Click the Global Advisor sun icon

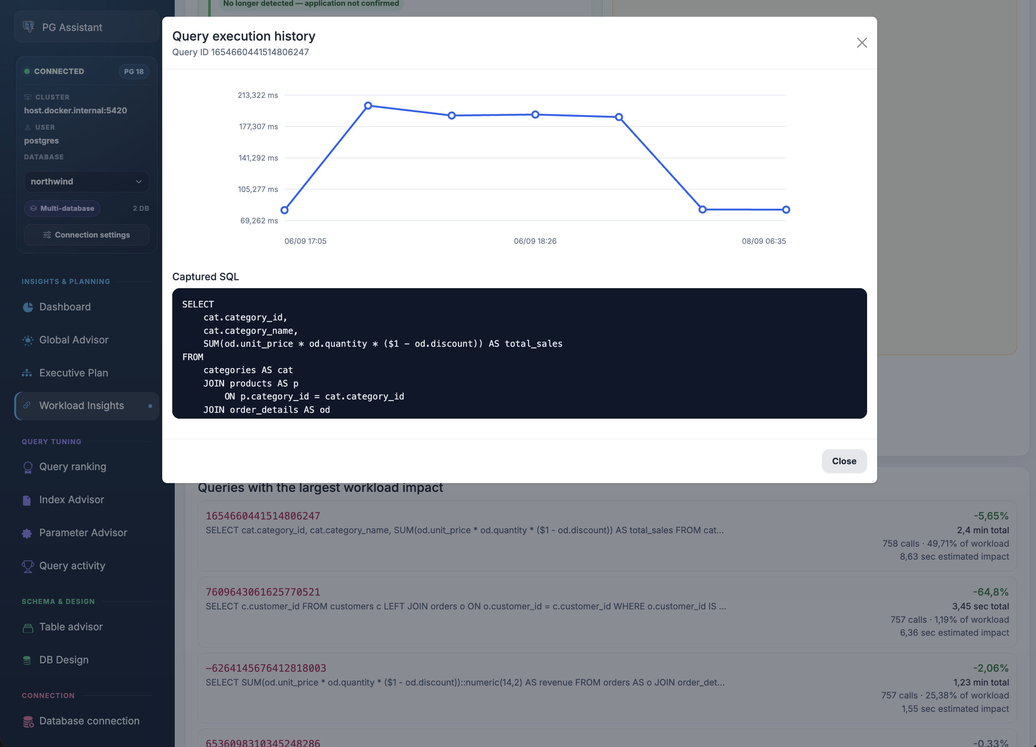tap(28, 340)
